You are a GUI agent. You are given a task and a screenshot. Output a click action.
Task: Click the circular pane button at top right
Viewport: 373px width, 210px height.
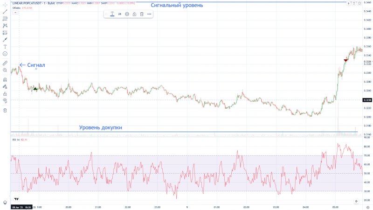pyautogui.click(x=359, y=3)
